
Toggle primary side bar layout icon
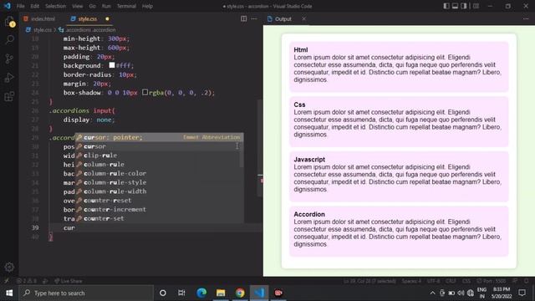click(x=446, y=6)
